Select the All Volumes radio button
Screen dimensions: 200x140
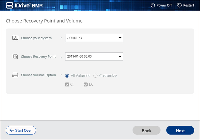pyautogui.click(x=67, y=75)
